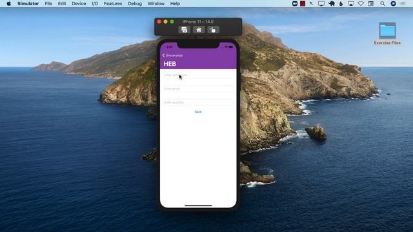
Task: Open the Features menu
Action: pyautogui.click(x=113, y=4)
